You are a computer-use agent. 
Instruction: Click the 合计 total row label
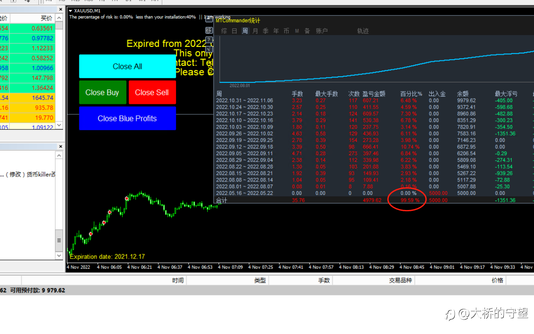(x=222, y=200)
